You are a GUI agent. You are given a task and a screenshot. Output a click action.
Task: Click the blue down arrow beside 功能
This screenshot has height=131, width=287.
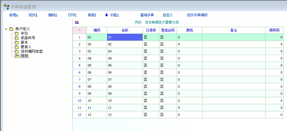[107, 15]
